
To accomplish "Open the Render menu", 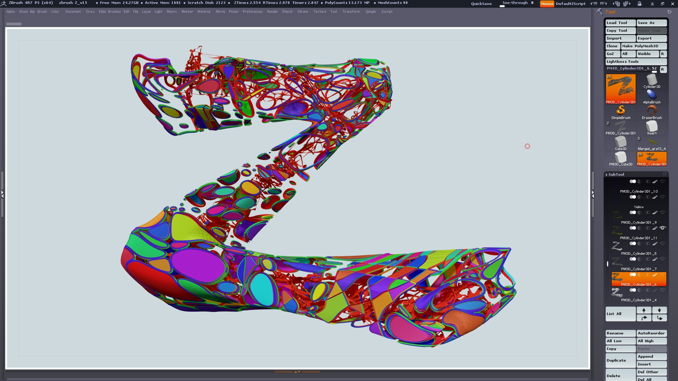I will (x=272, y=12).
